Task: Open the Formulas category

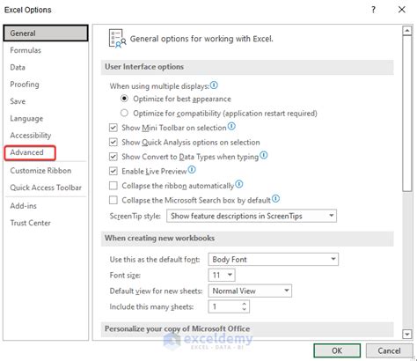Action: click(46, 50)
